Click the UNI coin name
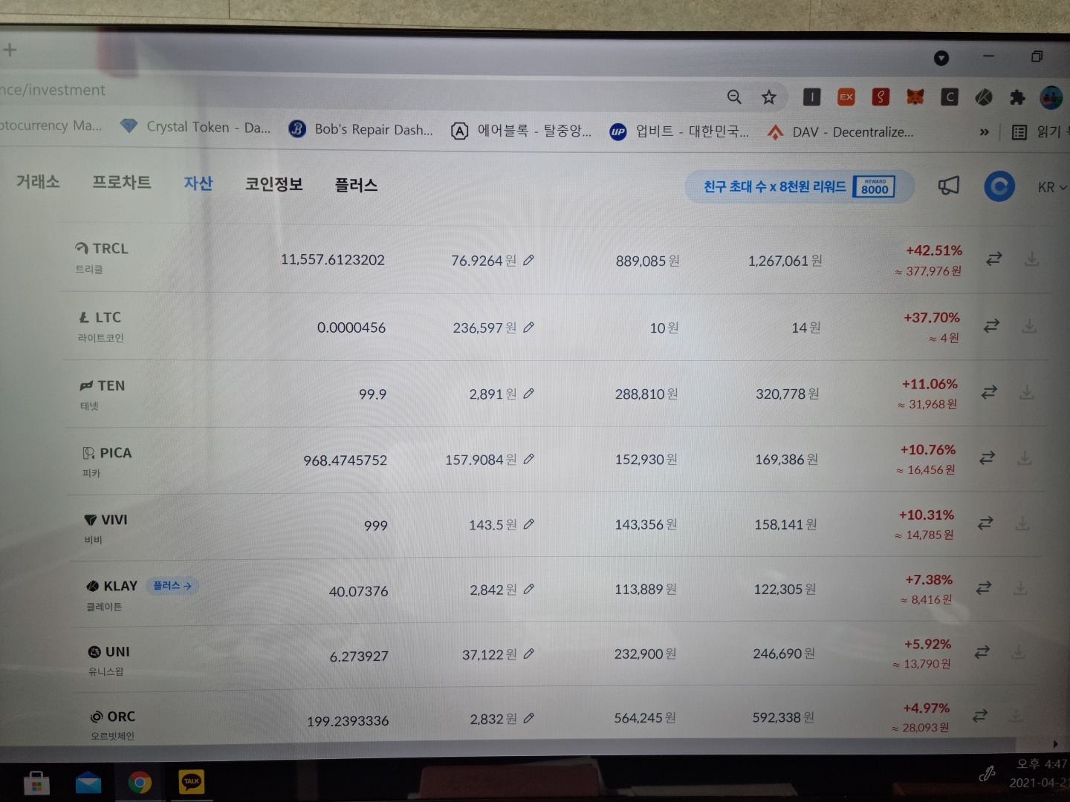Image resolution: width=1070 pixels, height=802 pixels. pos(117,651)
